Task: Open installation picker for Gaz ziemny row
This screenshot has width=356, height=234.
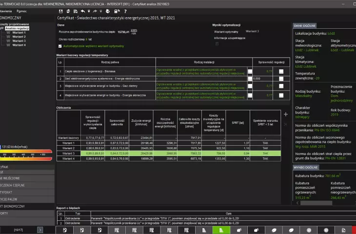Action: coord(250,86)
